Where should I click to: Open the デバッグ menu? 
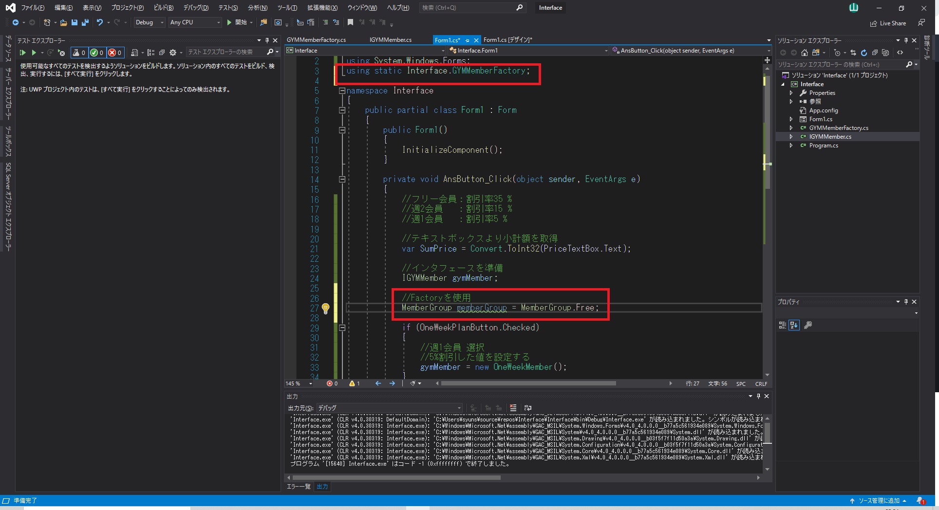pos(195,8)
